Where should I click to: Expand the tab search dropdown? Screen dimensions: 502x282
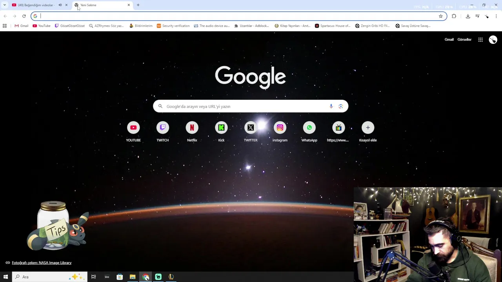(x=4, y=5)
